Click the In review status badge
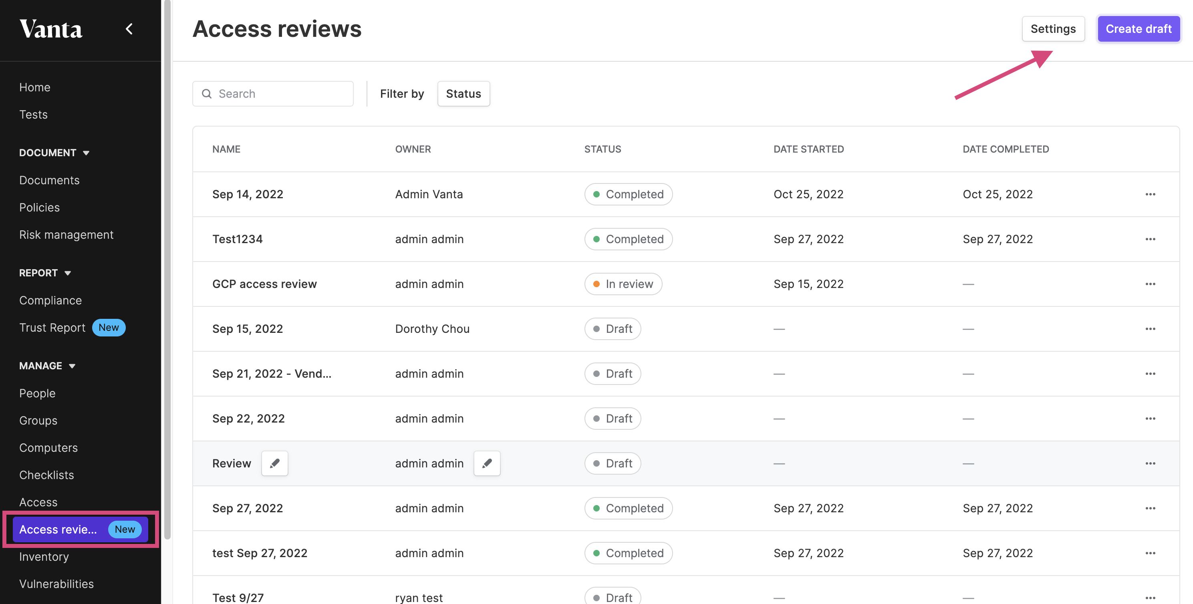This screenshot has width=1193, height=604. 623,284
